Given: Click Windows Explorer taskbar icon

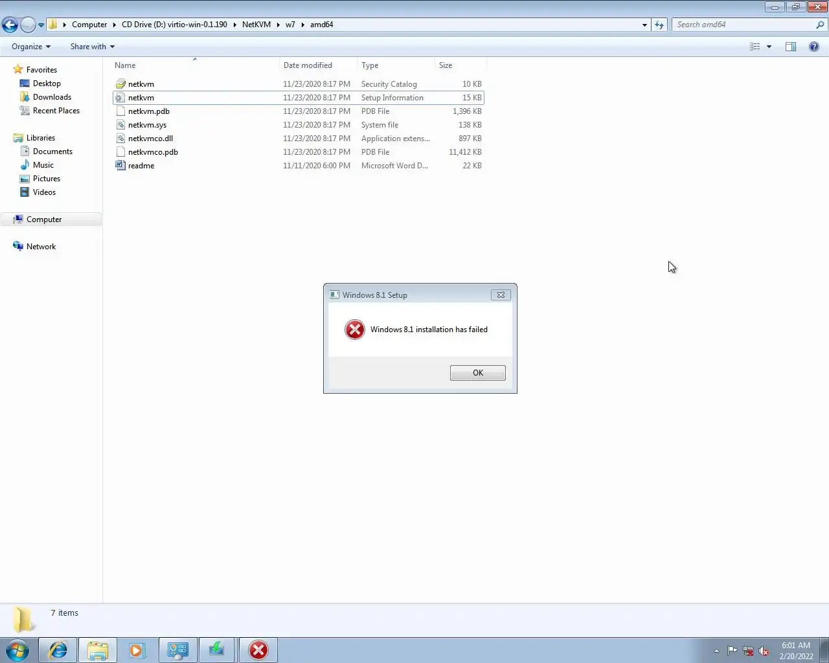Looking at the screenshot, I should pos(98,650).
